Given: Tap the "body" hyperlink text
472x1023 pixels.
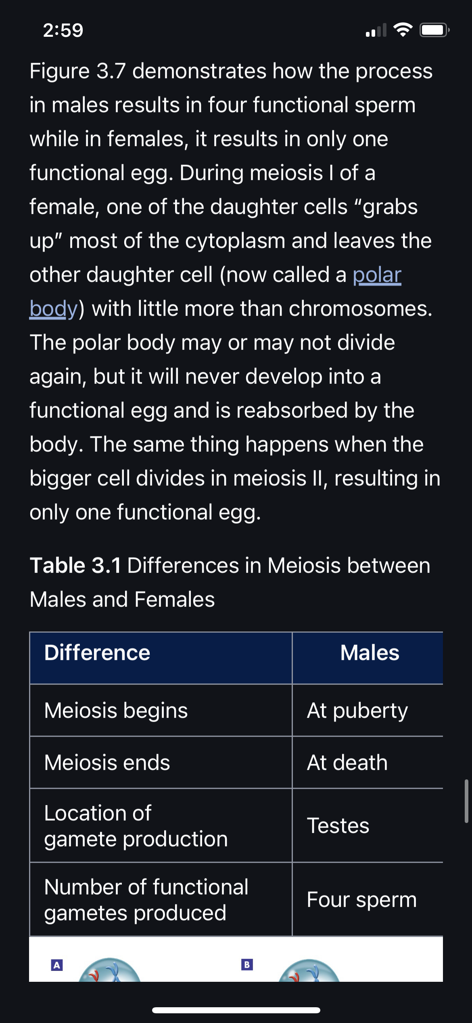Looking at the screenshot, I should point(53,309).
